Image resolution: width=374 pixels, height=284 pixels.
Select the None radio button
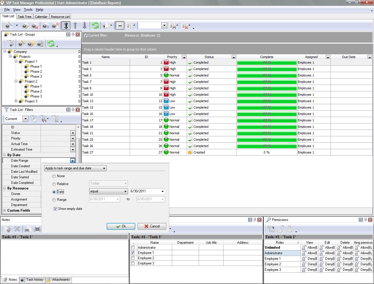(54, 176)
